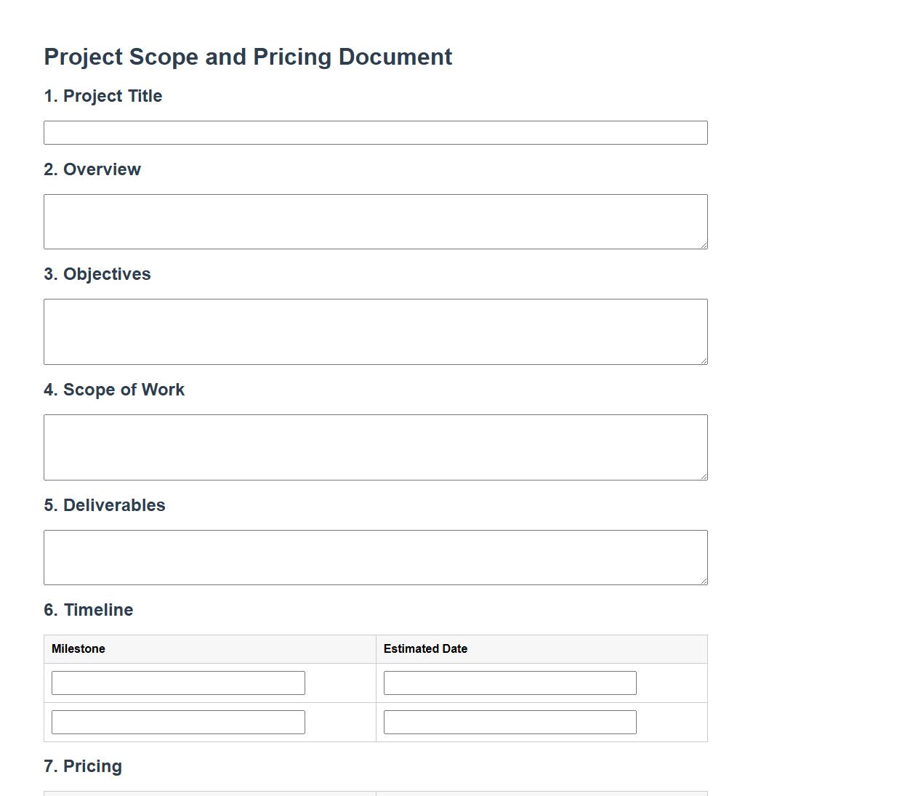Click inside the Objectives text area
This screenshot has height=796, width=918.
(375, 331)
